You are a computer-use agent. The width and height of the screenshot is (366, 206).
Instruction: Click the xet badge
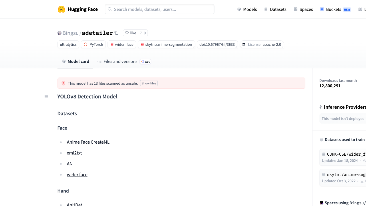[x=145, y=62]
